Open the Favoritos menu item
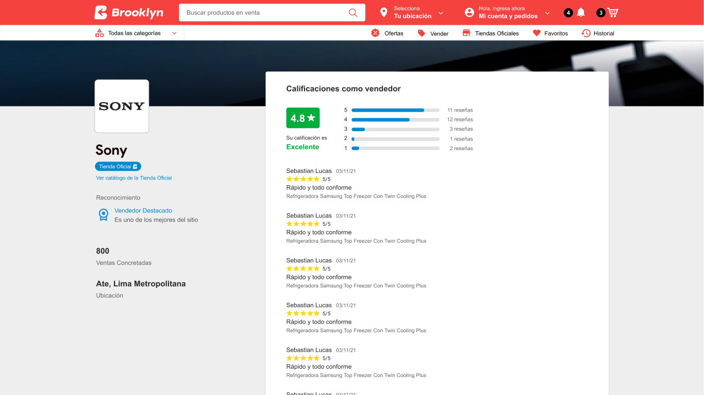The width and height of the screenshot is (704, 395). [556, 33]
